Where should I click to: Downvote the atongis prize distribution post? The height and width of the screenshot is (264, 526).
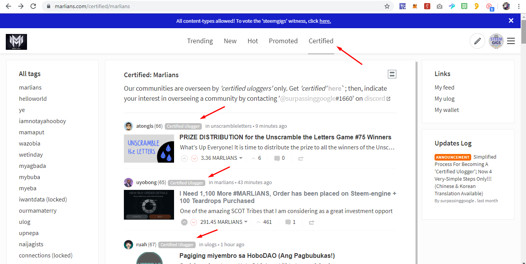click(x=194, y=158)
